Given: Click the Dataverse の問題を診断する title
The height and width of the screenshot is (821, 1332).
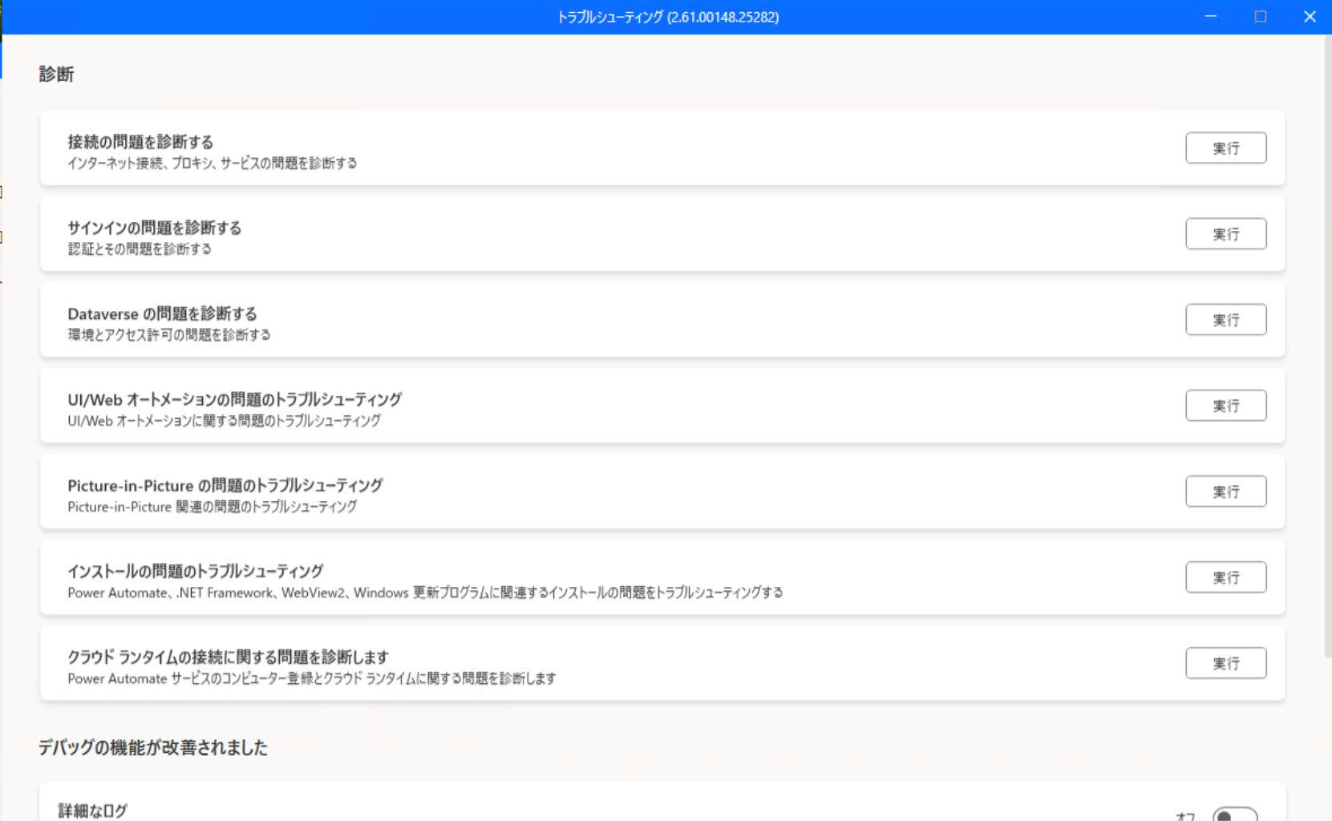Looking at the screenshot, I should click(x=162, y=313).
